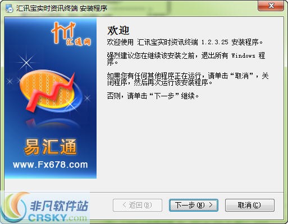Click the paragraph advising to quit Windows programs
This screenshot has height=224, width=288.
[x=186, y=59]
